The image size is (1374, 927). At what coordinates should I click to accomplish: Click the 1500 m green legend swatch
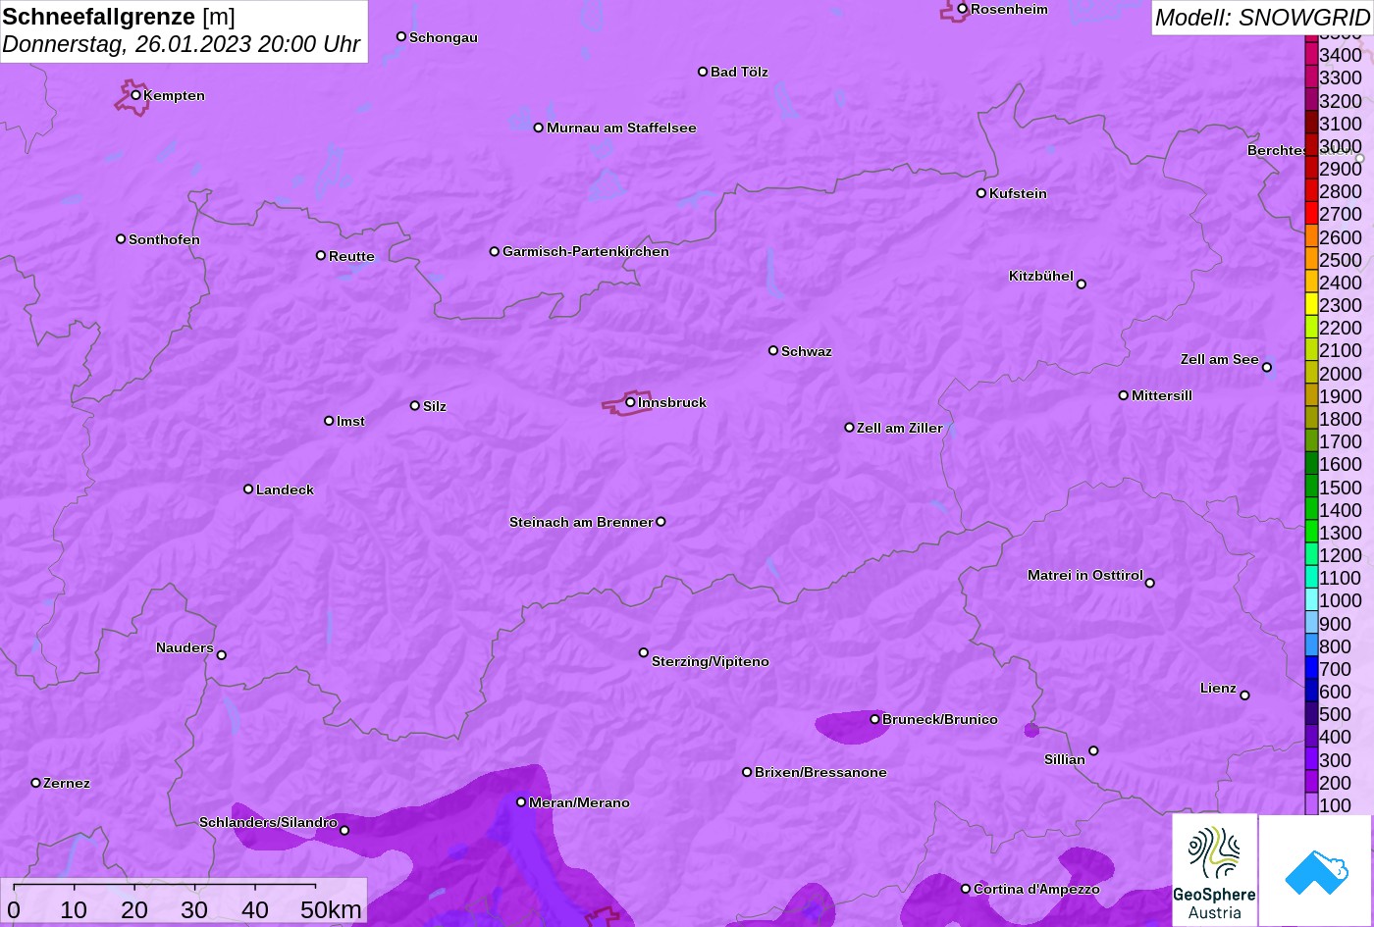(x=1311, y=488)
